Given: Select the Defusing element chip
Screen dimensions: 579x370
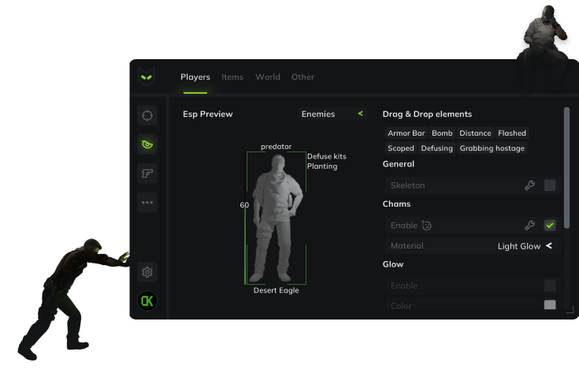Looking at the screenshot, I should [437, 148].
